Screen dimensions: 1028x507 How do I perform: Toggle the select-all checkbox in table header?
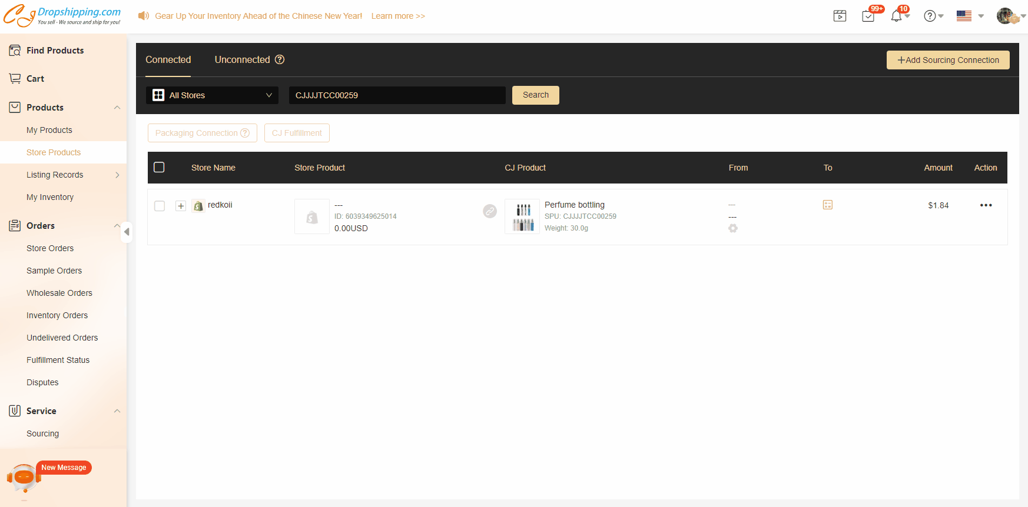pos(159,167)
